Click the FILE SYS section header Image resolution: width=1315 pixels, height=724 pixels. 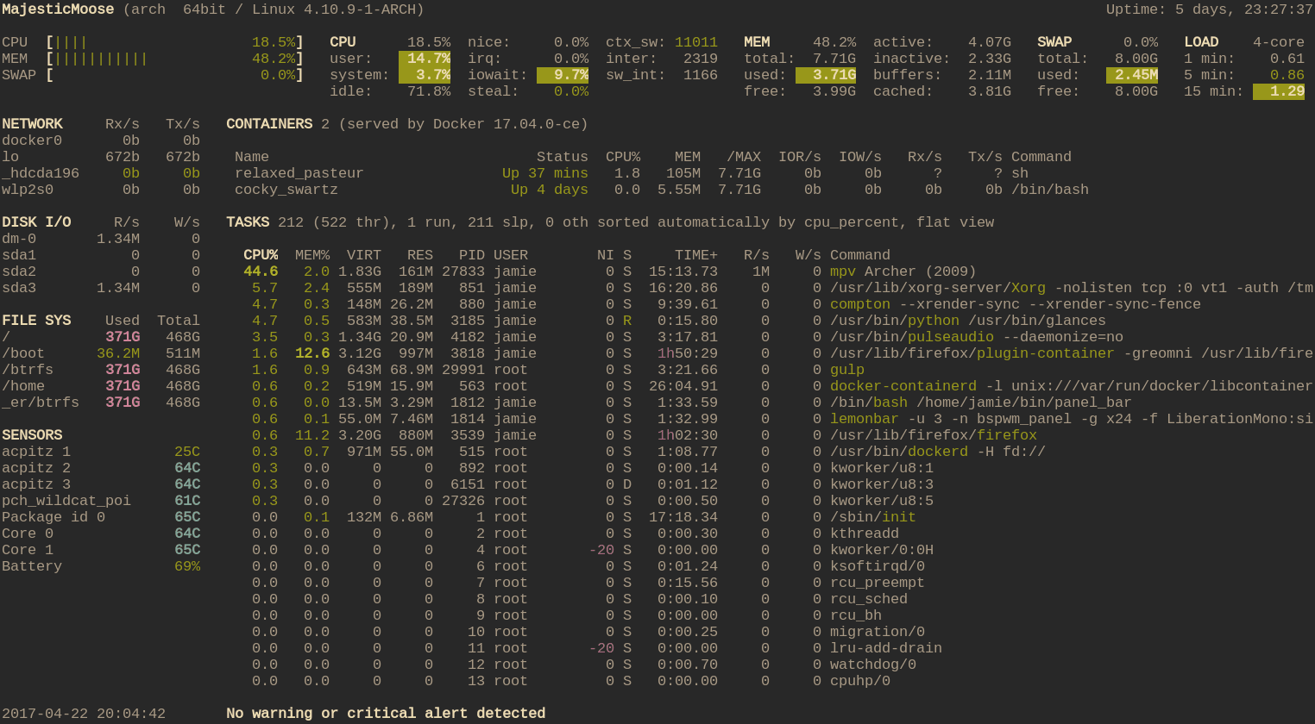coord(36,321)
